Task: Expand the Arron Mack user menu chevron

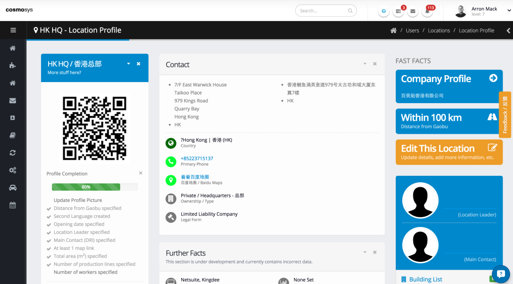Action: [x=509, y=11]
